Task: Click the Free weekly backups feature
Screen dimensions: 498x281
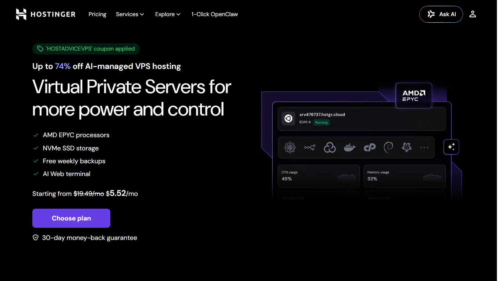Action: pyautogui.click(x=74, y=161)
